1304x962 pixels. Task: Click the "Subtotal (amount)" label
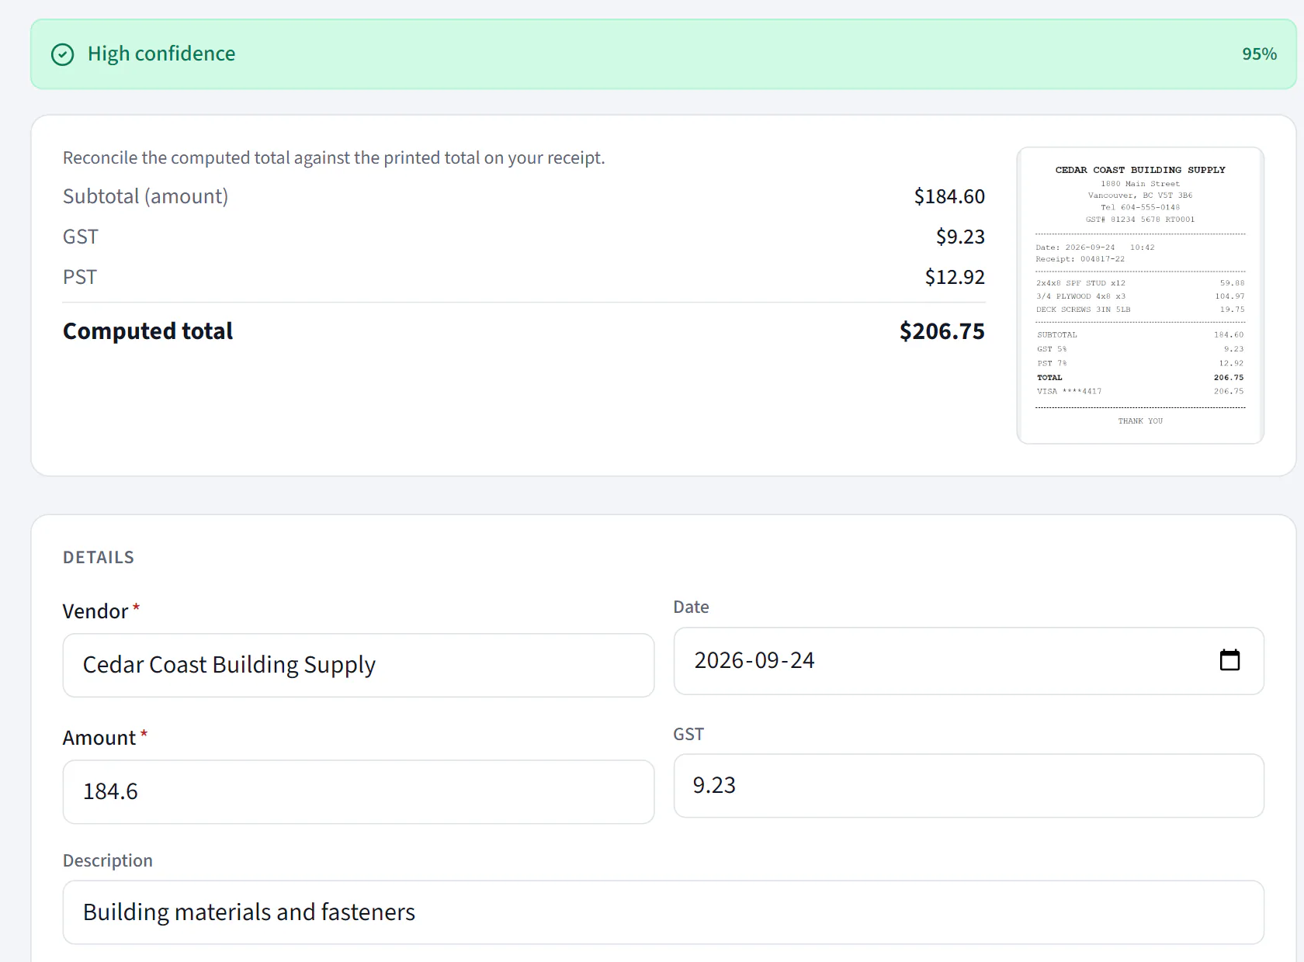point(145,196)
